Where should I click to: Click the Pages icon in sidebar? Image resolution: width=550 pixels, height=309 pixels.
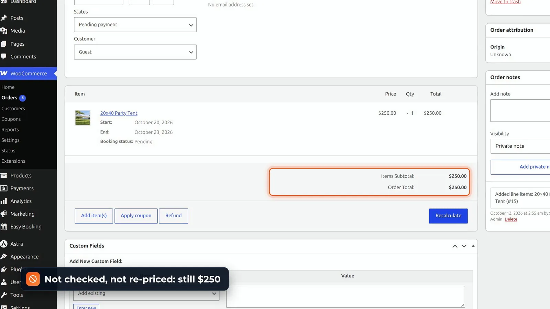pos(4,44)
